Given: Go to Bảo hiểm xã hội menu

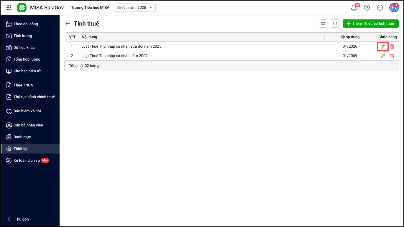Looking at the screenshot, I should (x=27, y=111).
